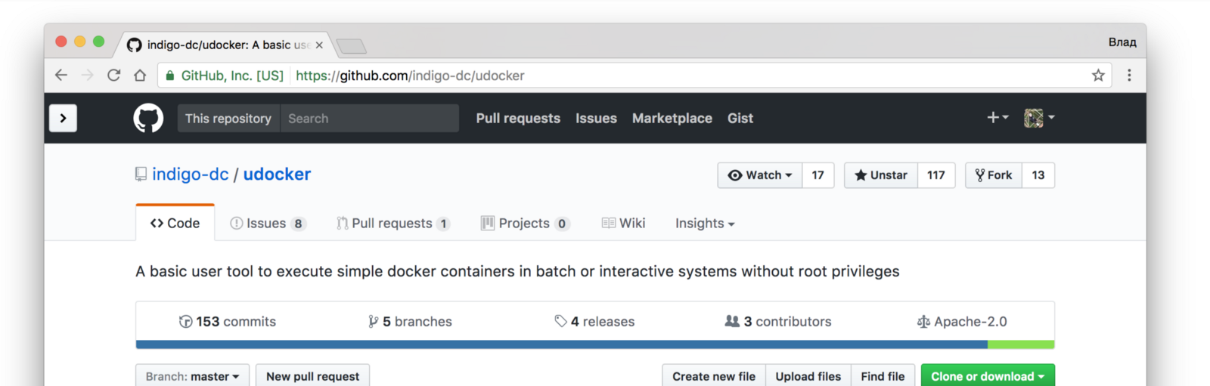Viewport: 1210px width, 386px height.
Task: Expand the Branch: master selector
Action: click(x=192, y=376)
